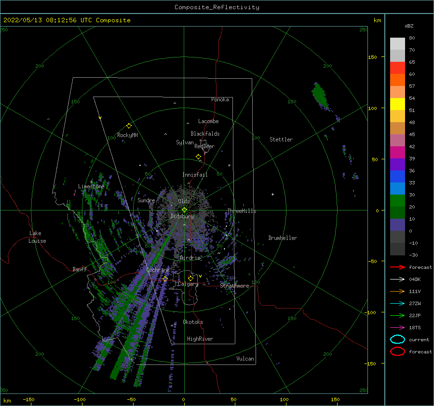The image size is (434, 406).
Task: Click the bright green swatch below 30
Action: point(397,201)
